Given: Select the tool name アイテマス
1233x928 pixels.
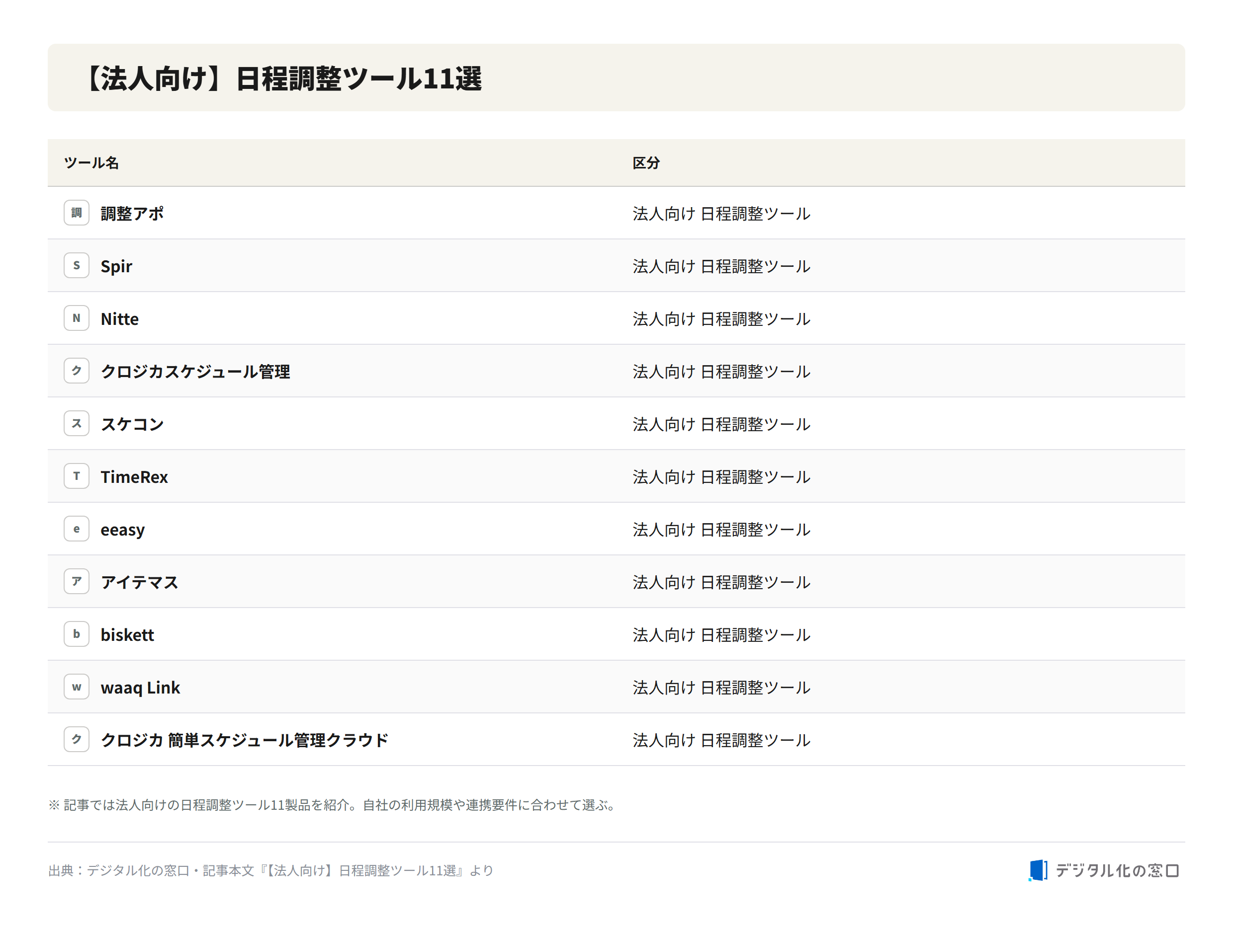Looking at the screenshot, I should [139, 582].
